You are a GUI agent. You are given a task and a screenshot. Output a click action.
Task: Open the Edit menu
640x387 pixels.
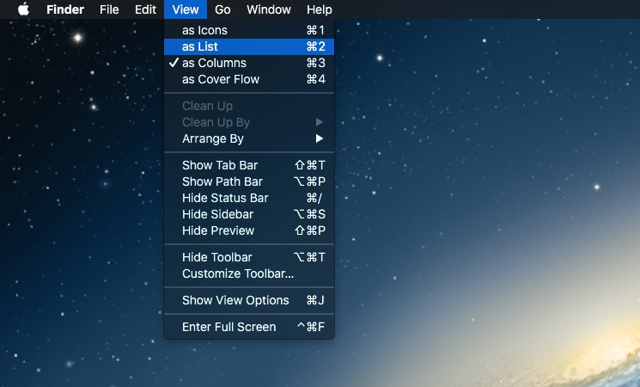(145, 9)
